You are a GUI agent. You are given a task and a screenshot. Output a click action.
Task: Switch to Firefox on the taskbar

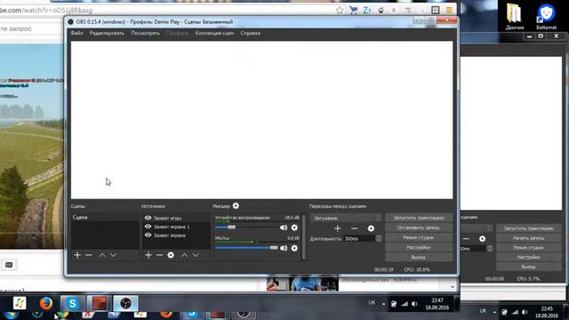45,303
